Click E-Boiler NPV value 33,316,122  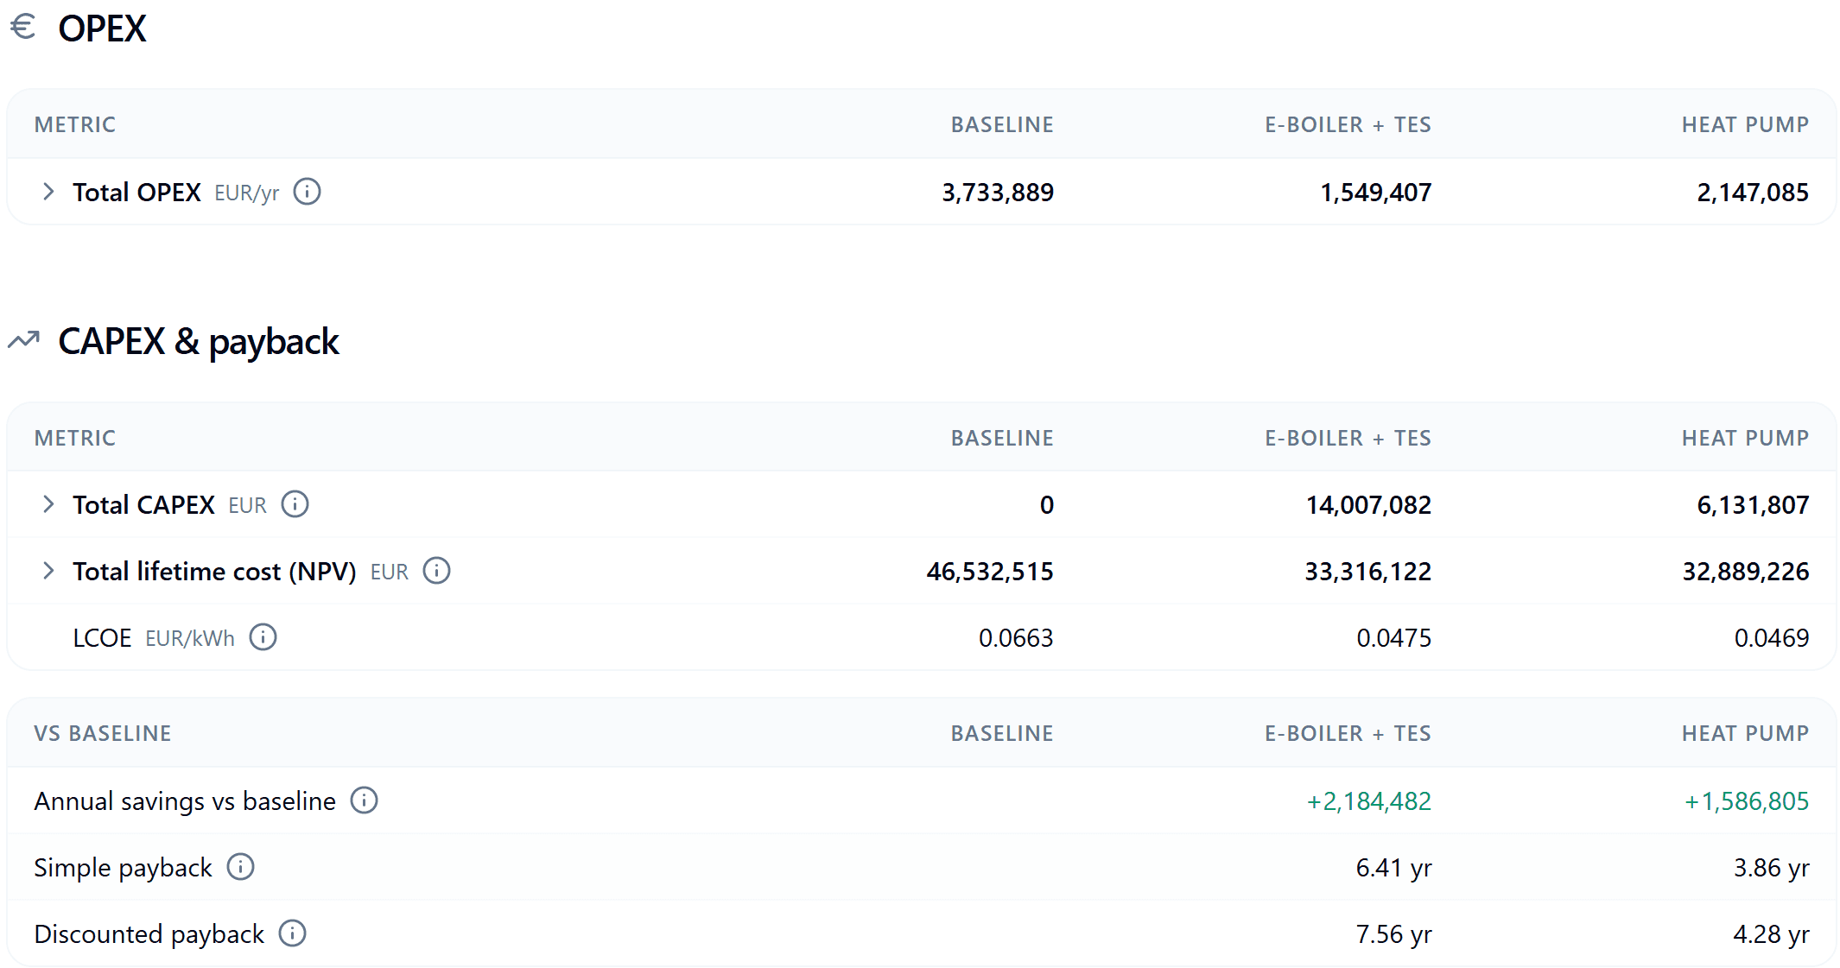coord(1368,572)
